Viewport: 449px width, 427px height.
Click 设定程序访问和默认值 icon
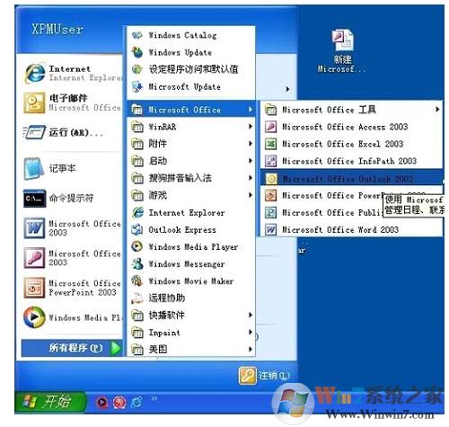(137, 69)
